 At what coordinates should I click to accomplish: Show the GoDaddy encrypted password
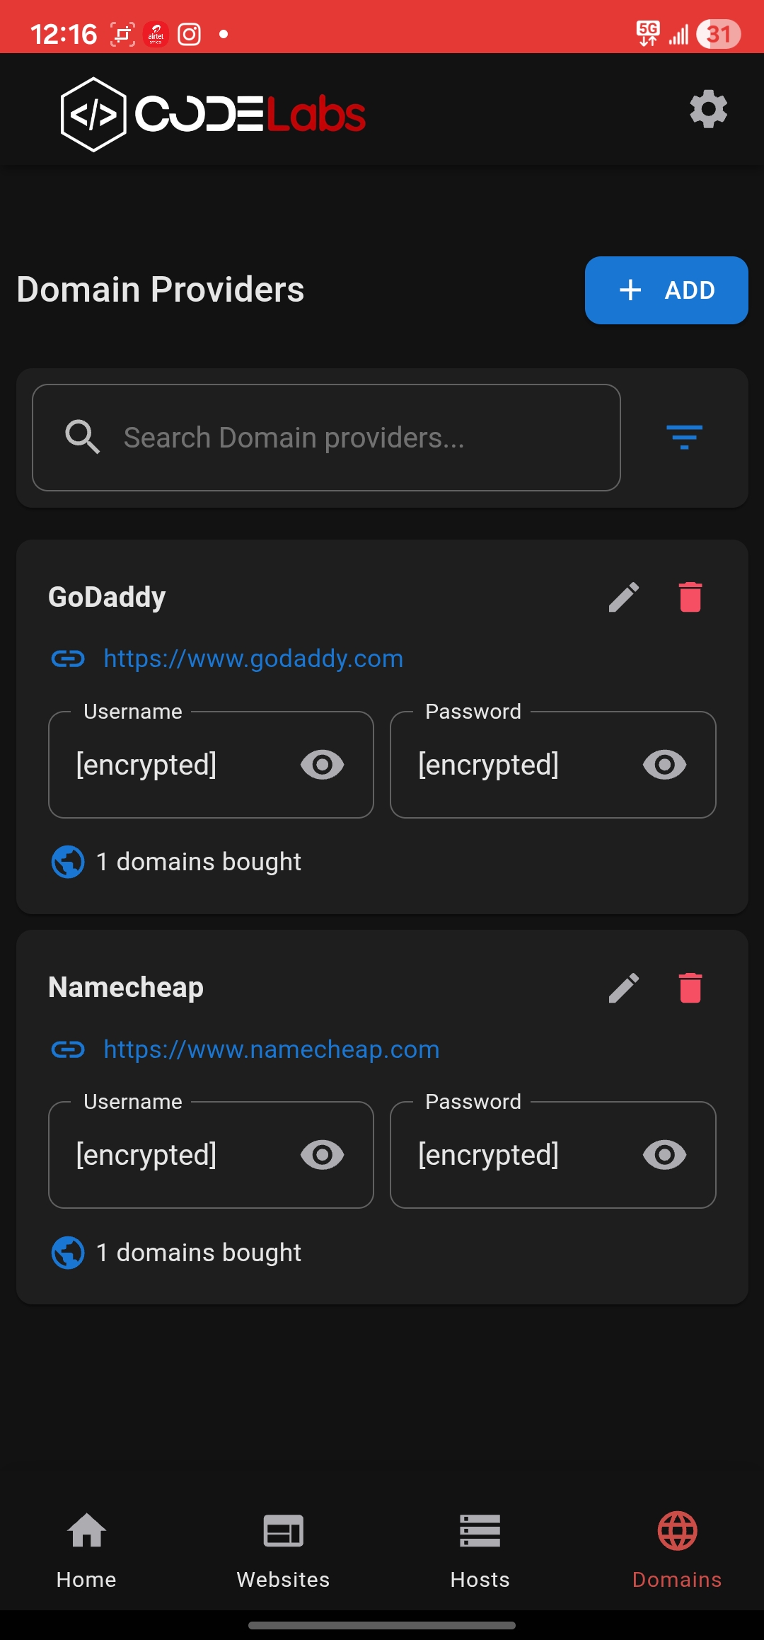point(663,764)
